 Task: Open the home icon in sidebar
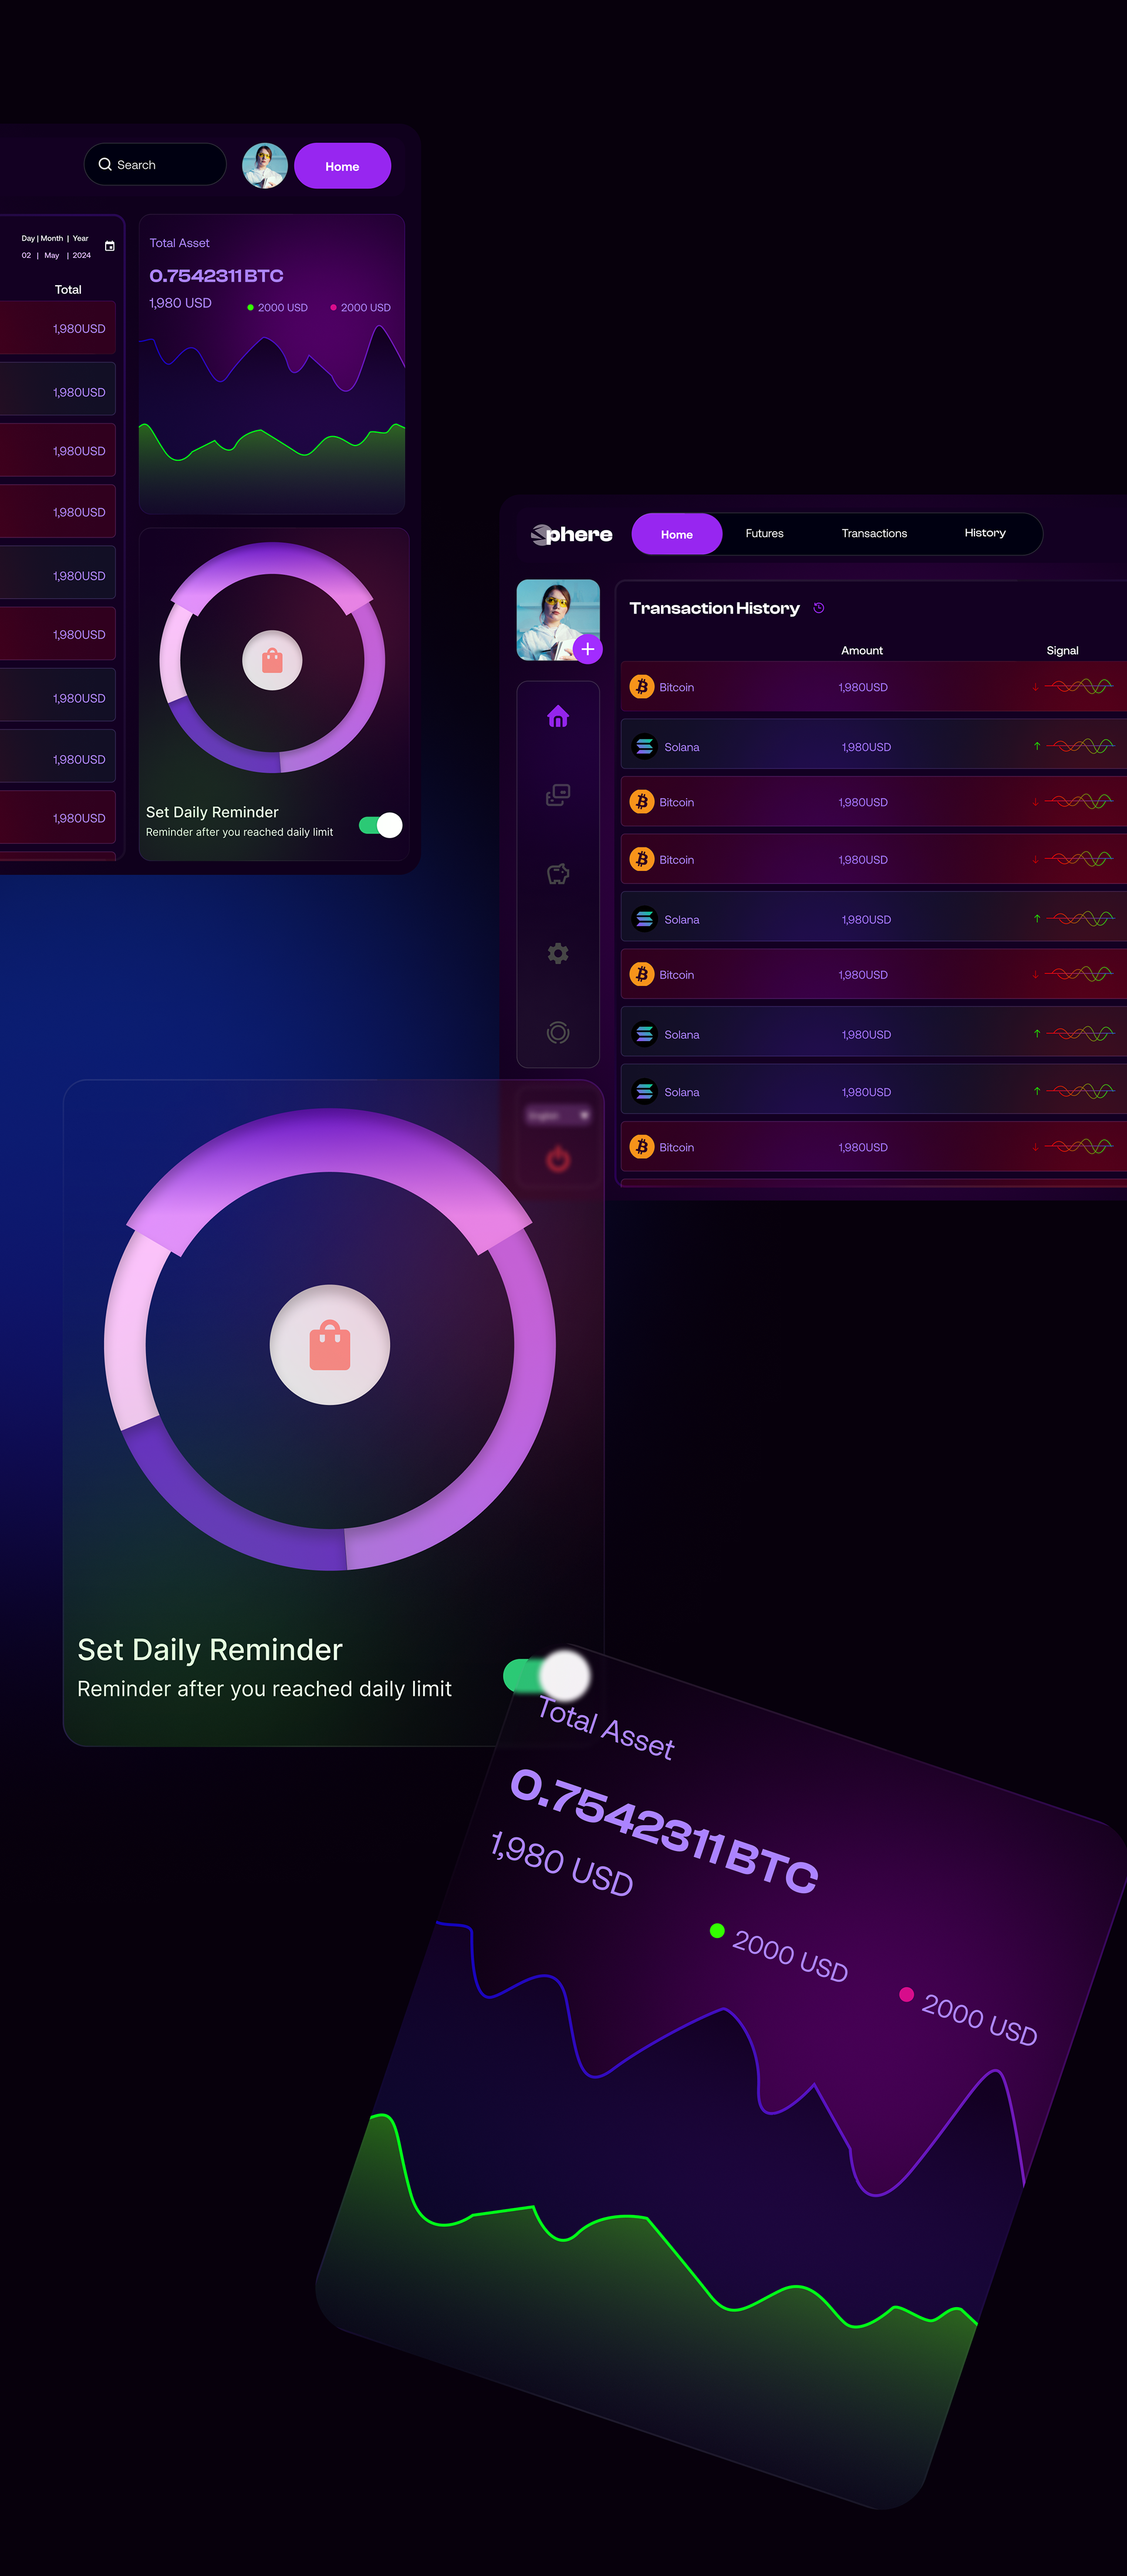(558, 716)
